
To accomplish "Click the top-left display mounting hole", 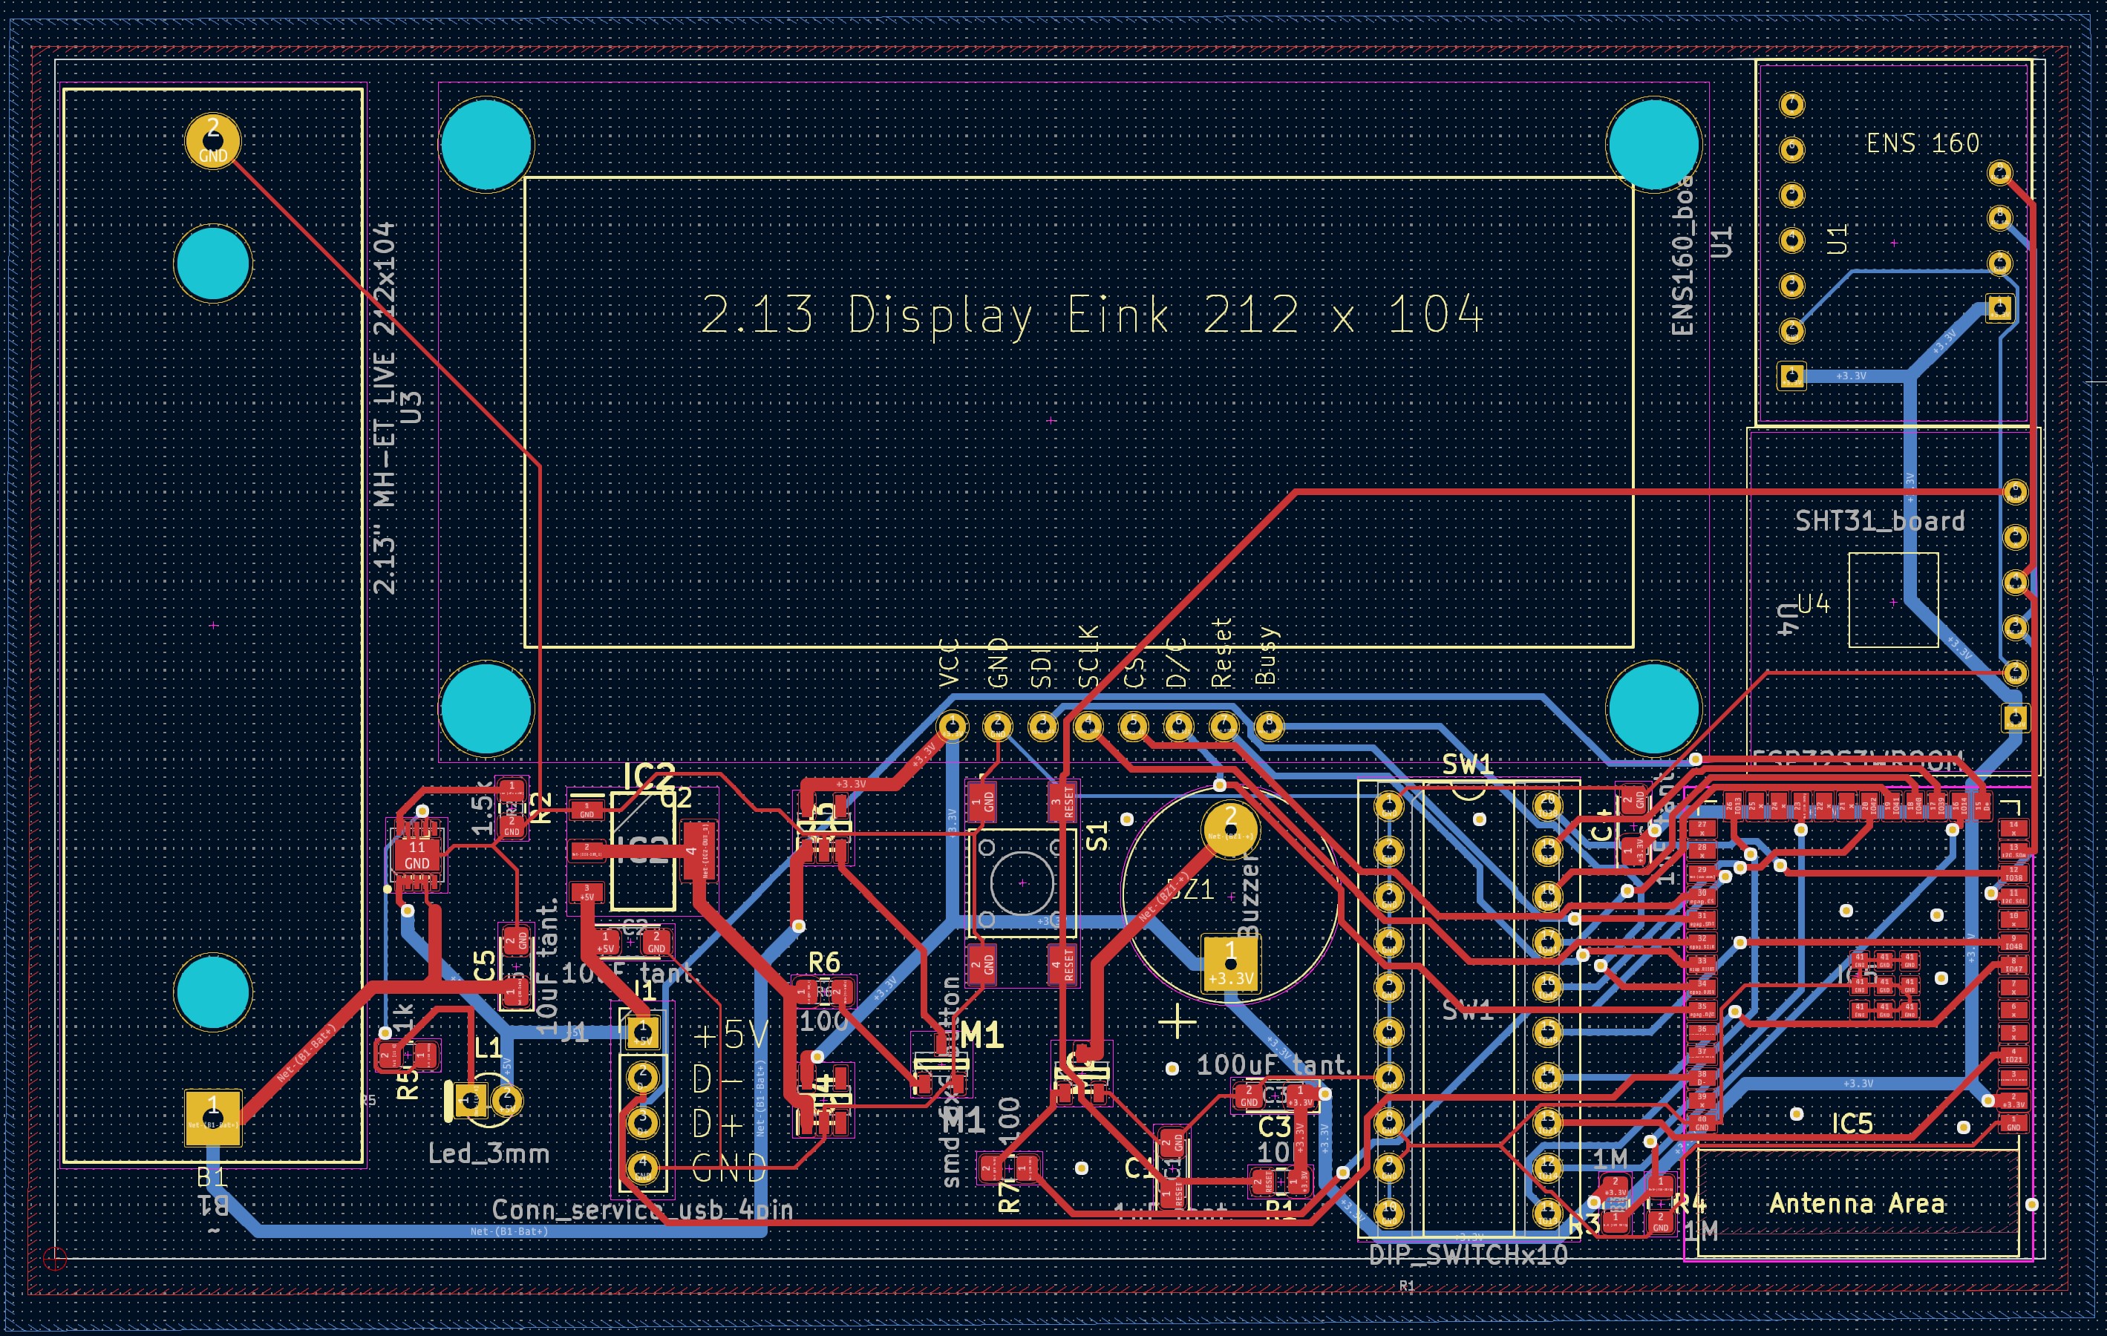I will [486, 144].
